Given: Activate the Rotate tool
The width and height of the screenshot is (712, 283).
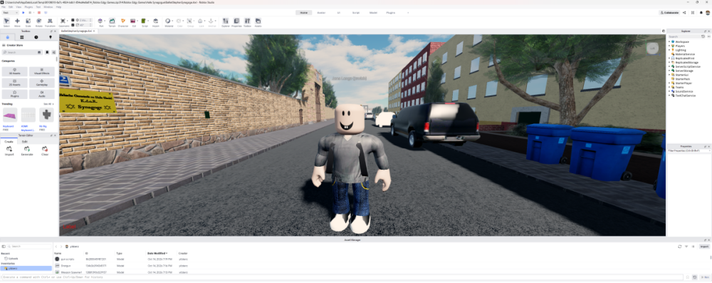Looking at the screenshot, I should pos(39,23).
